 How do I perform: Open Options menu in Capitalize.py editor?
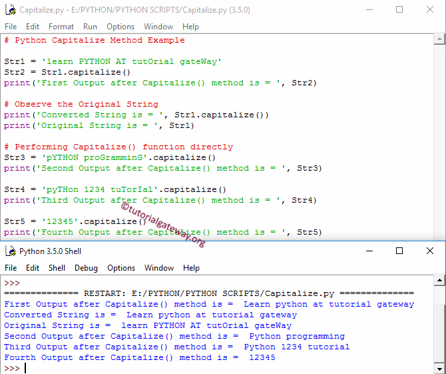(x=120, y=27)
